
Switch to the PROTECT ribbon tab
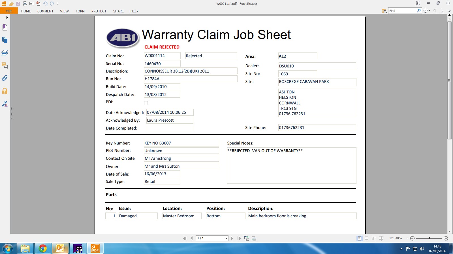pos(99,11)
